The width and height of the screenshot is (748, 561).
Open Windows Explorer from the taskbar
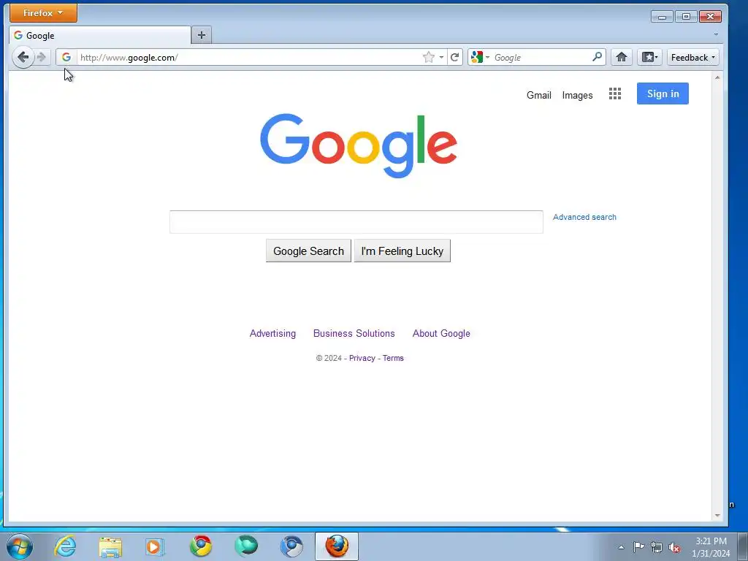110,546
